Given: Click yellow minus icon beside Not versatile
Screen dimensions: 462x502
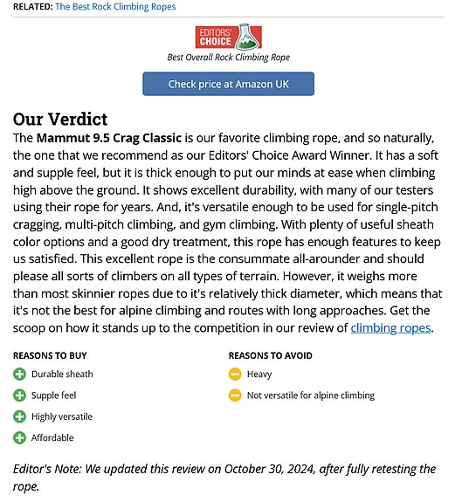Looking at the screenshot, I should coord(235,395).
